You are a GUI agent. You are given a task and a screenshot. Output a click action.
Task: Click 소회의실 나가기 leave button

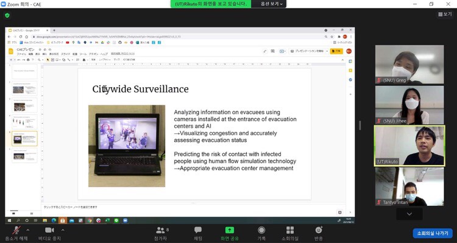coord(433,233)
